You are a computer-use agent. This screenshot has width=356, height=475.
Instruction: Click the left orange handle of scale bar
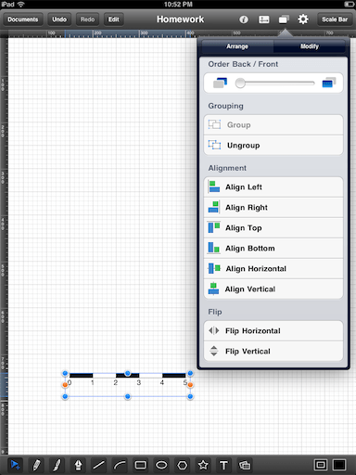[65, 385]
